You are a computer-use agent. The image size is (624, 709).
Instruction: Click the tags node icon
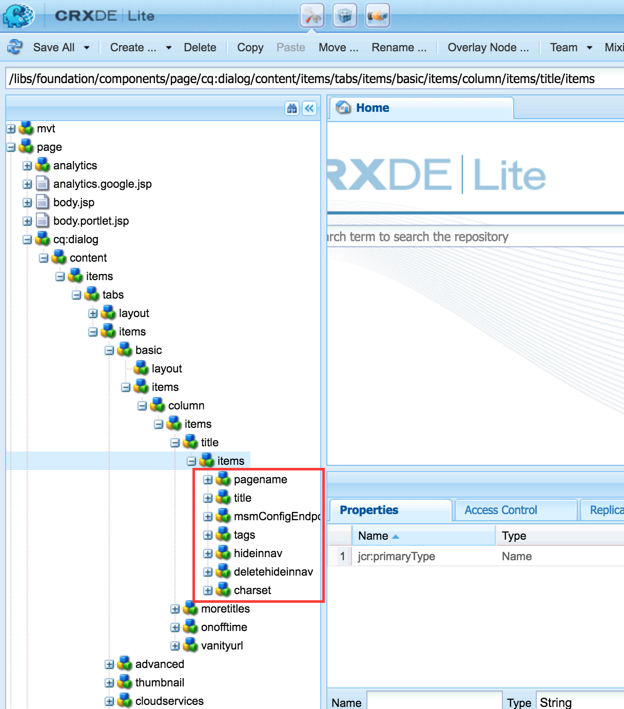tap(223, 535)
